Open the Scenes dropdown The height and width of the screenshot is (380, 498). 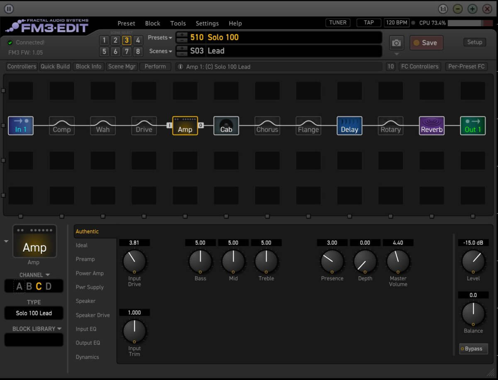[161, 51]
